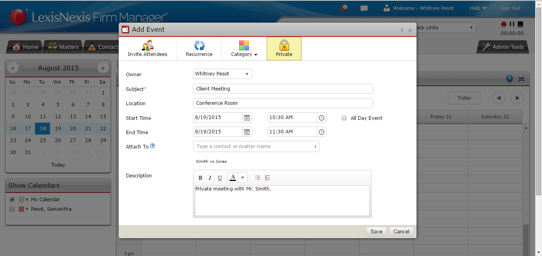
Task: Select August 25 in mini calendar
Action: point(43,140)
